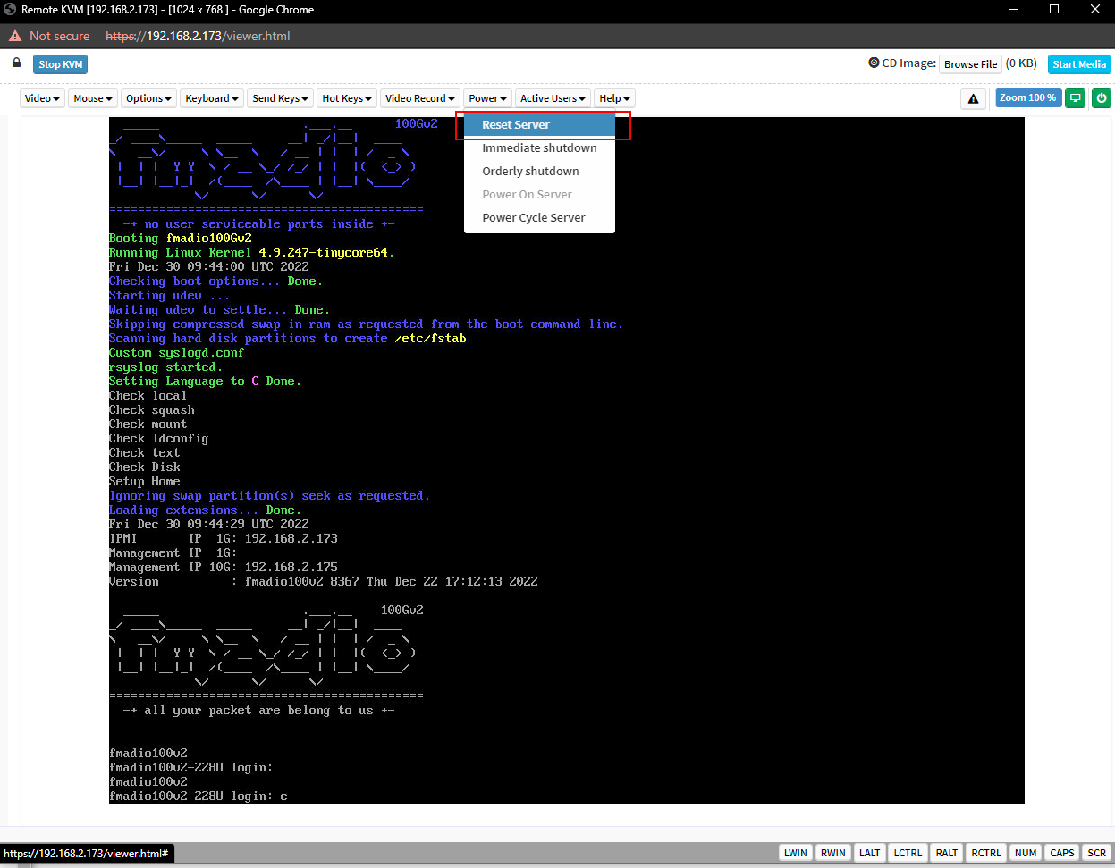The image size is (1115, 868).
Task: Toggle the SCR scroll lock indicator
Action: point(1097,853)
